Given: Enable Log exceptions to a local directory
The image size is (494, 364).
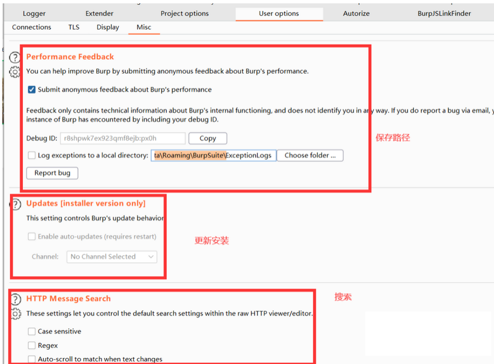Looking at the screenshot, I should point(31,155).
